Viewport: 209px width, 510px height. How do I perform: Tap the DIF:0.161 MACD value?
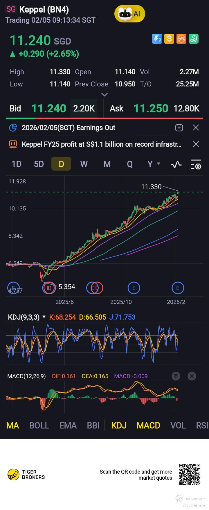64,376
